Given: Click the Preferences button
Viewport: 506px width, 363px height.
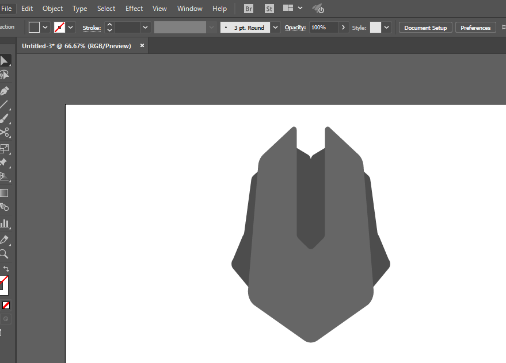Looking at the screenshot, I should pyautogui.click(x=475, y=28).
